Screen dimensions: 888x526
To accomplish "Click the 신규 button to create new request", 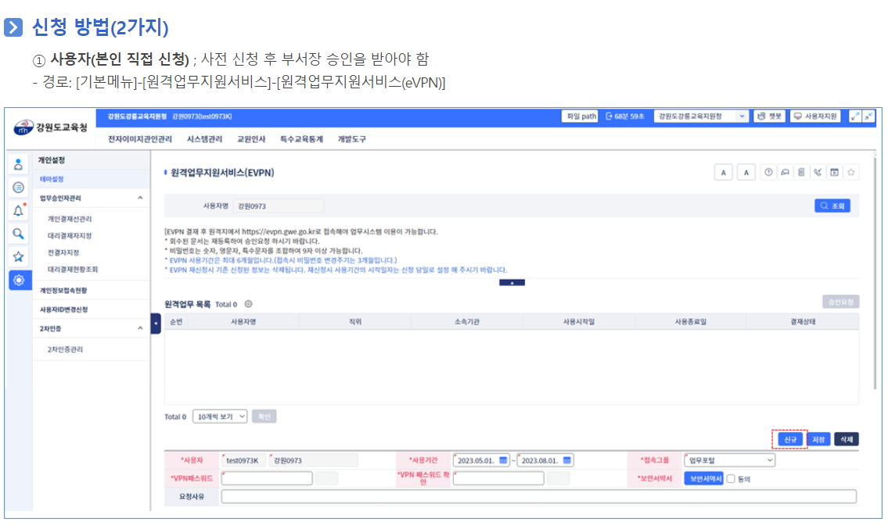I will [789, 439].
